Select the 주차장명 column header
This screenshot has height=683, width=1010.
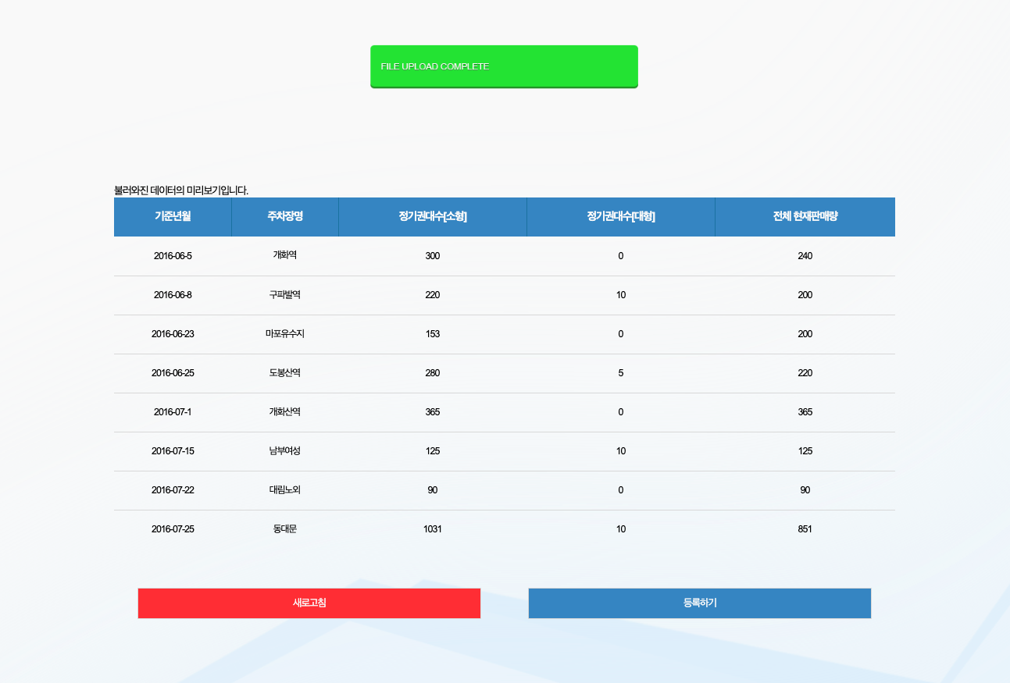click(285, 217)
